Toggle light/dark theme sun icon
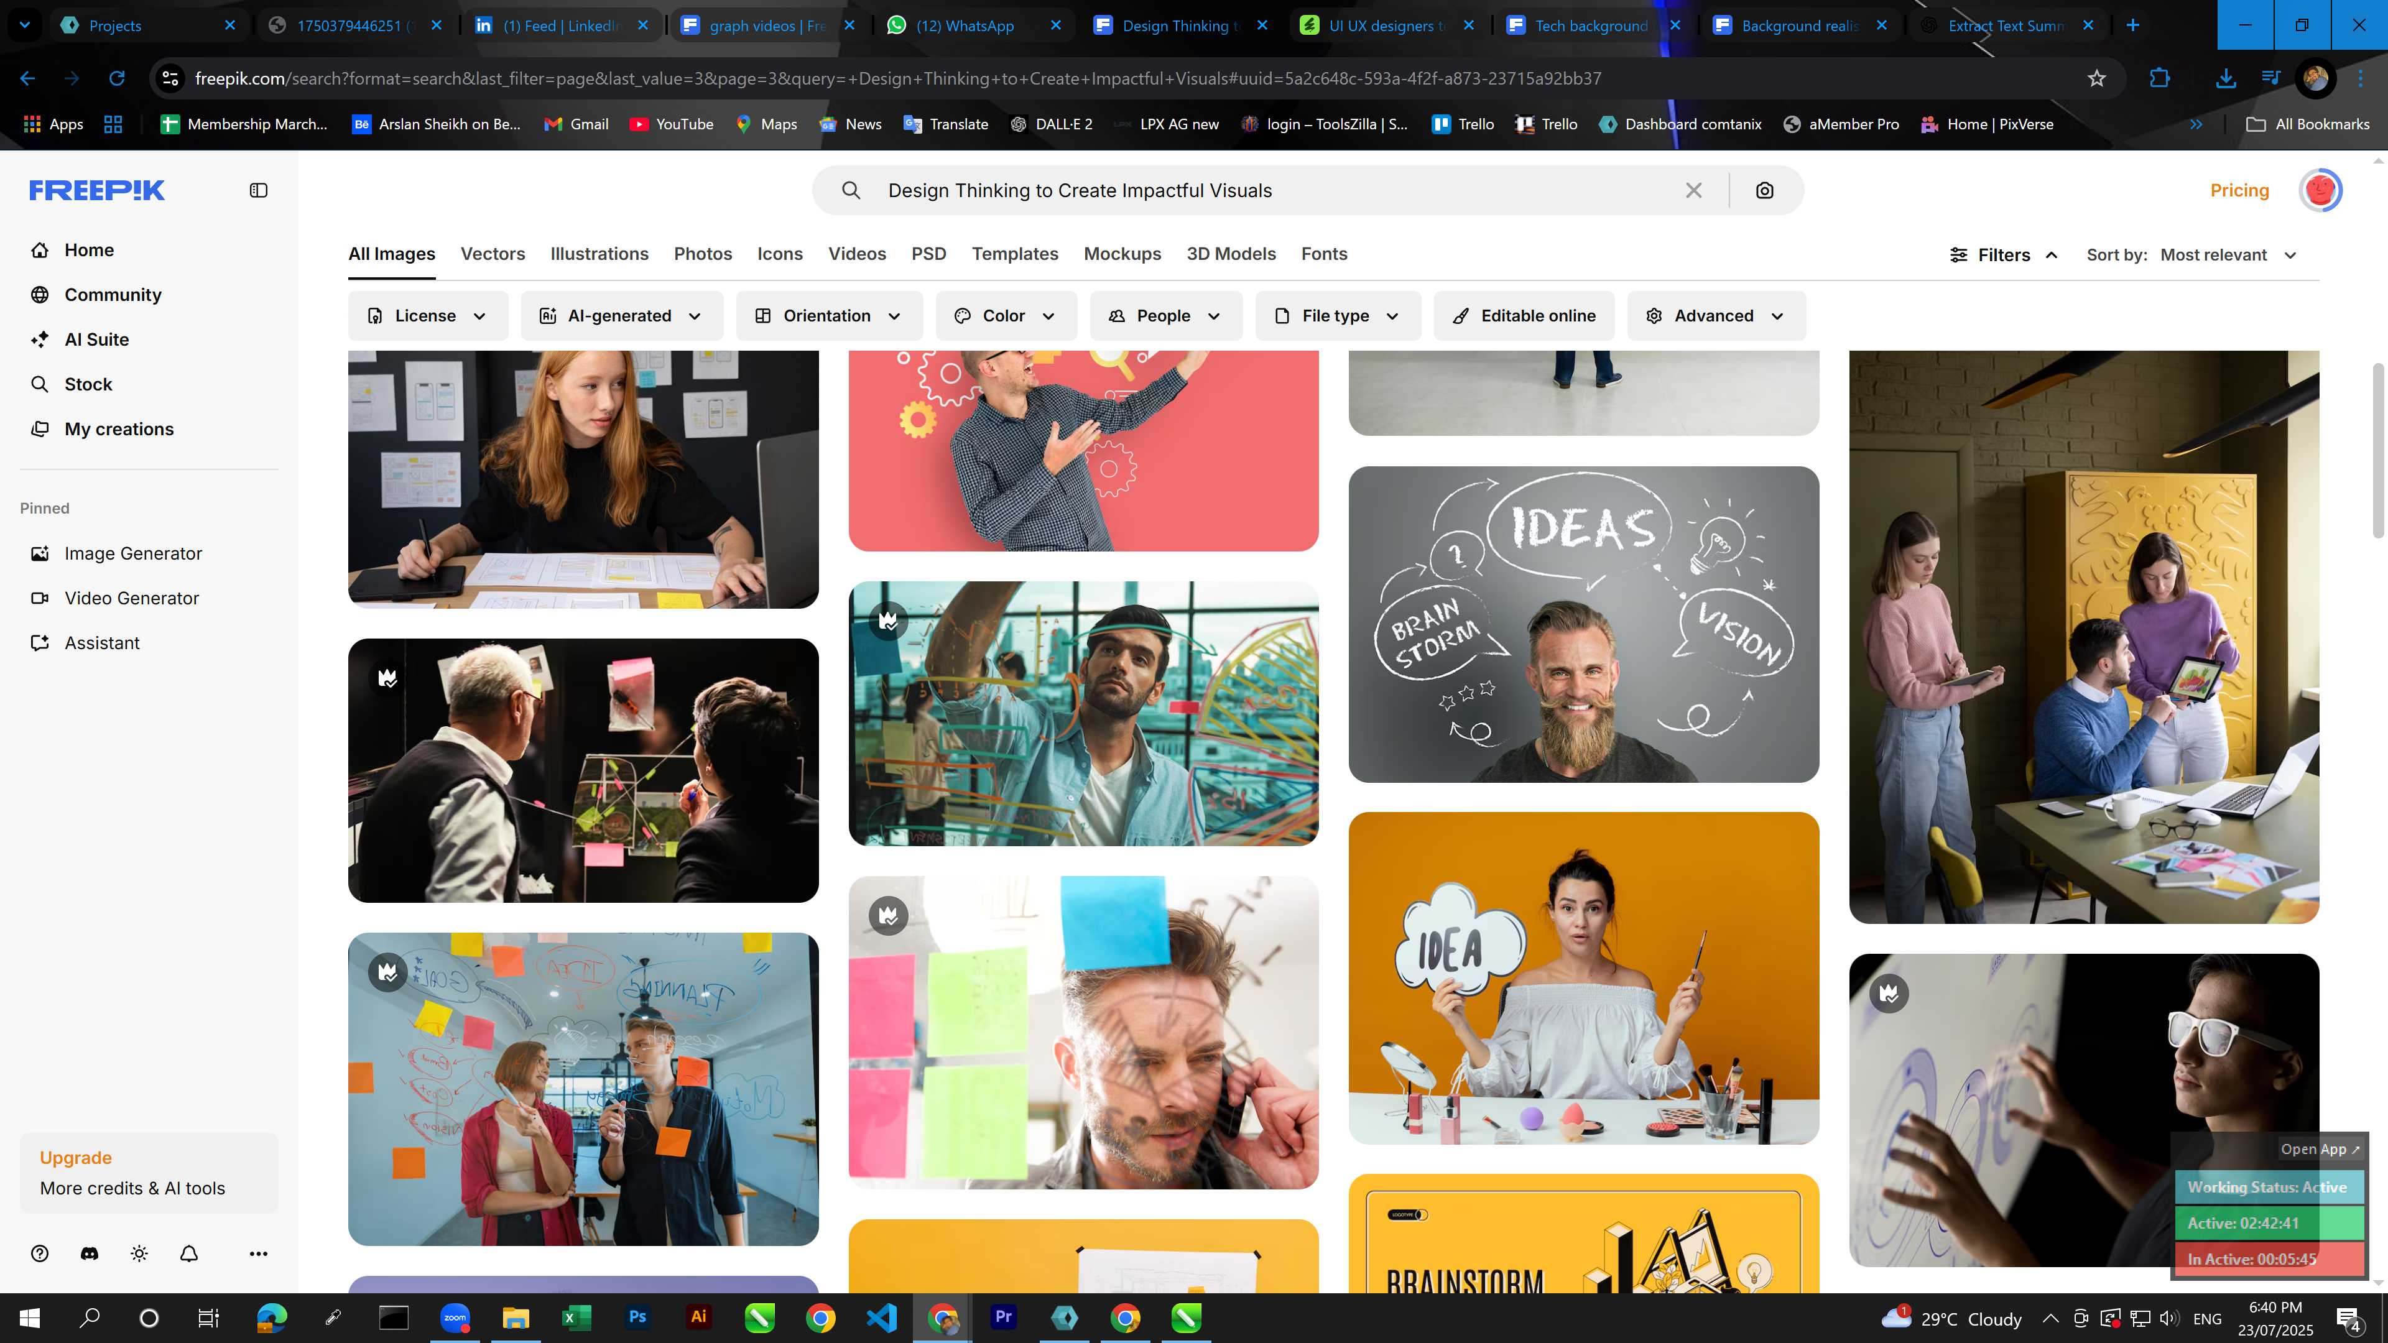Image resolution: width=2388 pixels, height=1343 pixels. click(139, 1253)
